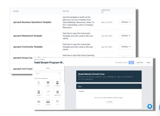Click created date of Mastermind Template row
This screenshot has width=160, height=116.
click(107, 36)
